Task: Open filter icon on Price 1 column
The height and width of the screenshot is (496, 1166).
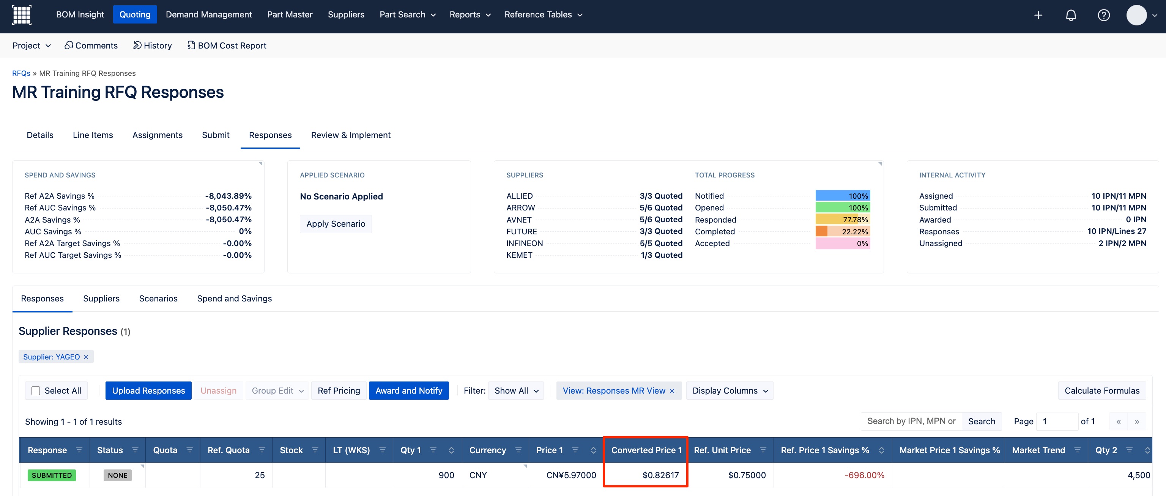Action: tap(575, 450)
